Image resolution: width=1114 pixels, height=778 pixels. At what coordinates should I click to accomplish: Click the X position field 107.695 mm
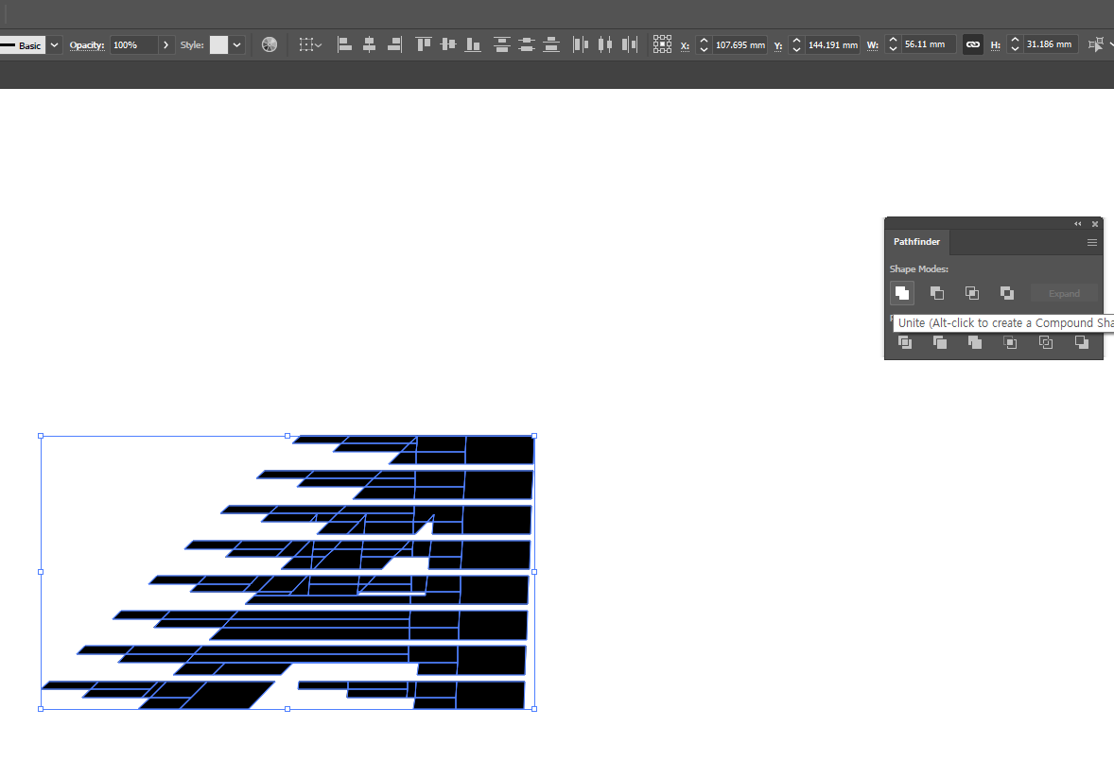[740, 44]
